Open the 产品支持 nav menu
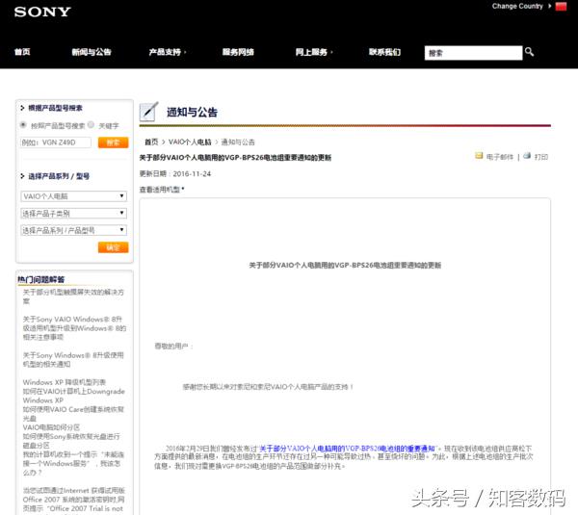578x515 pixels. 167,52
